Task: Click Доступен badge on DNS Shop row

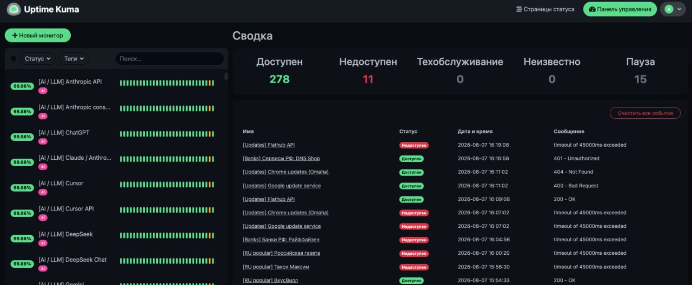Action: tap(411, 159)
